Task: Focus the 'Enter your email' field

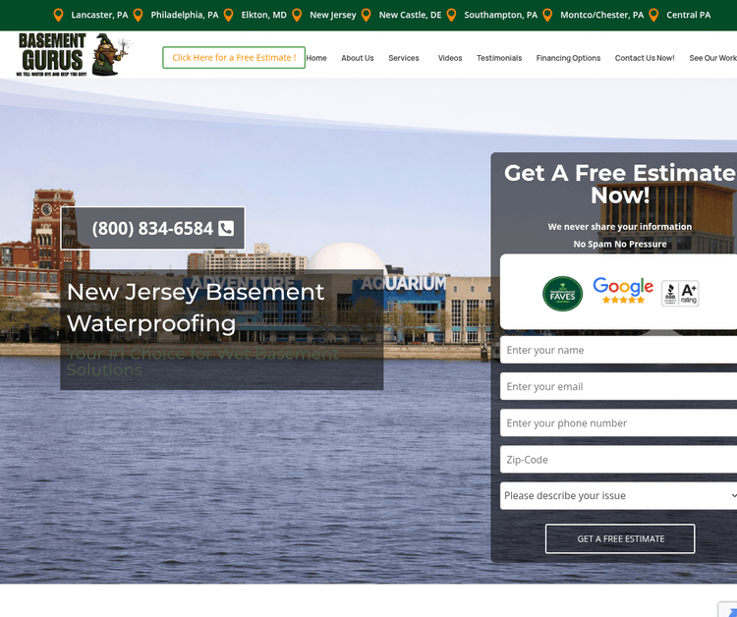Action: click(x=618, y=387)
